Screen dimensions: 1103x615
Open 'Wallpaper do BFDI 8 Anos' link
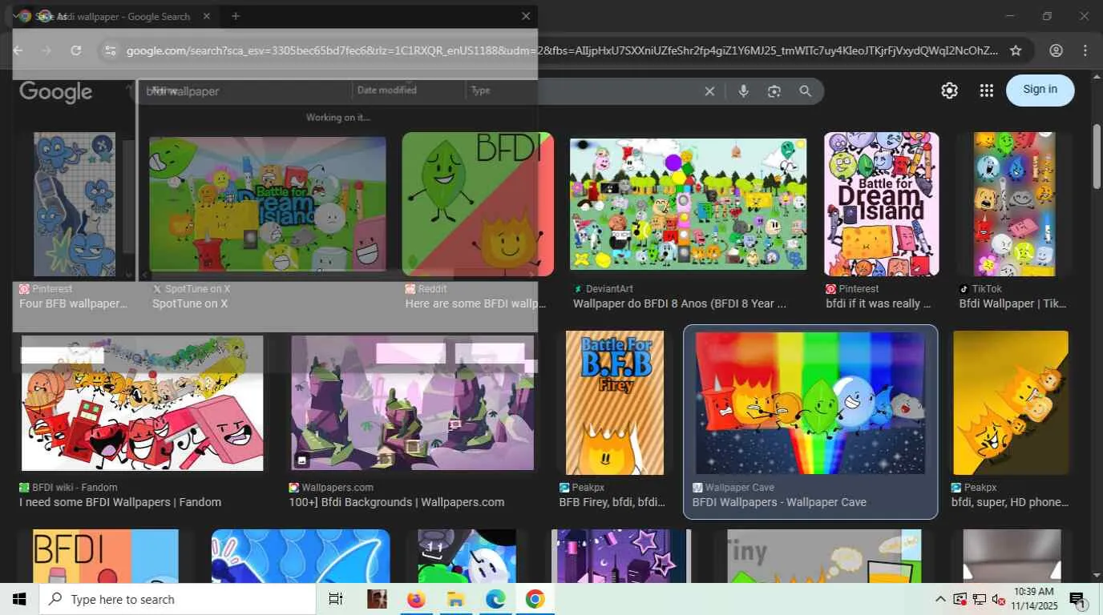[680, 303]
